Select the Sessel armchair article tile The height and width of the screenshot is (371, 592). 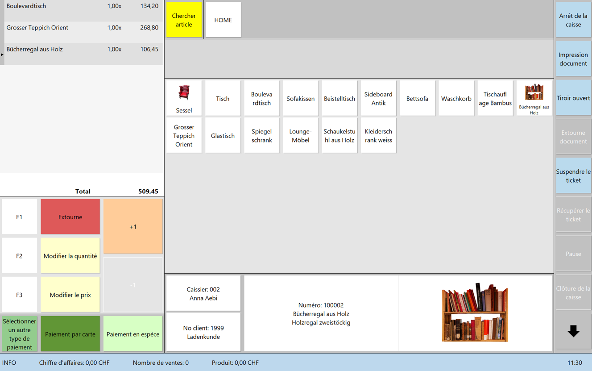pos(184,98)
